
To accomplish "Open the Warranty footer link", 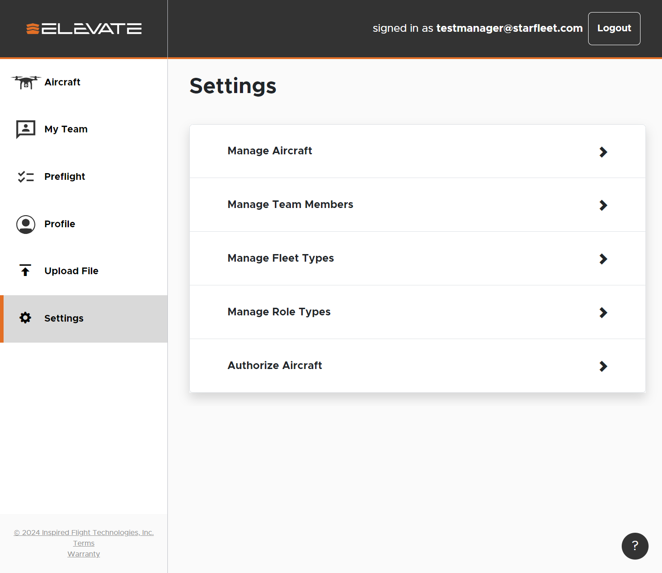I will tap(84, 554).
